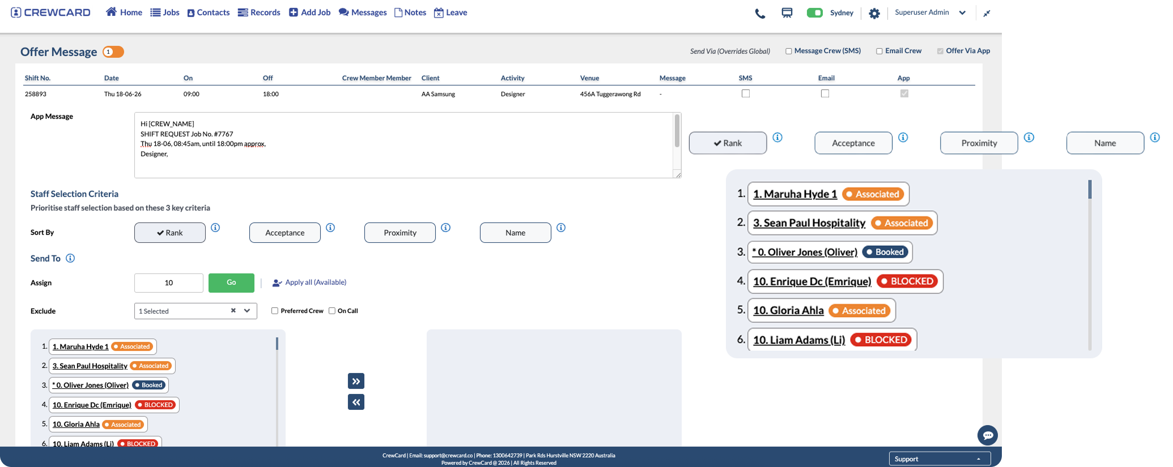
Task: Expand the Support dropdown in the footer
Action: [x=940, y=459]
